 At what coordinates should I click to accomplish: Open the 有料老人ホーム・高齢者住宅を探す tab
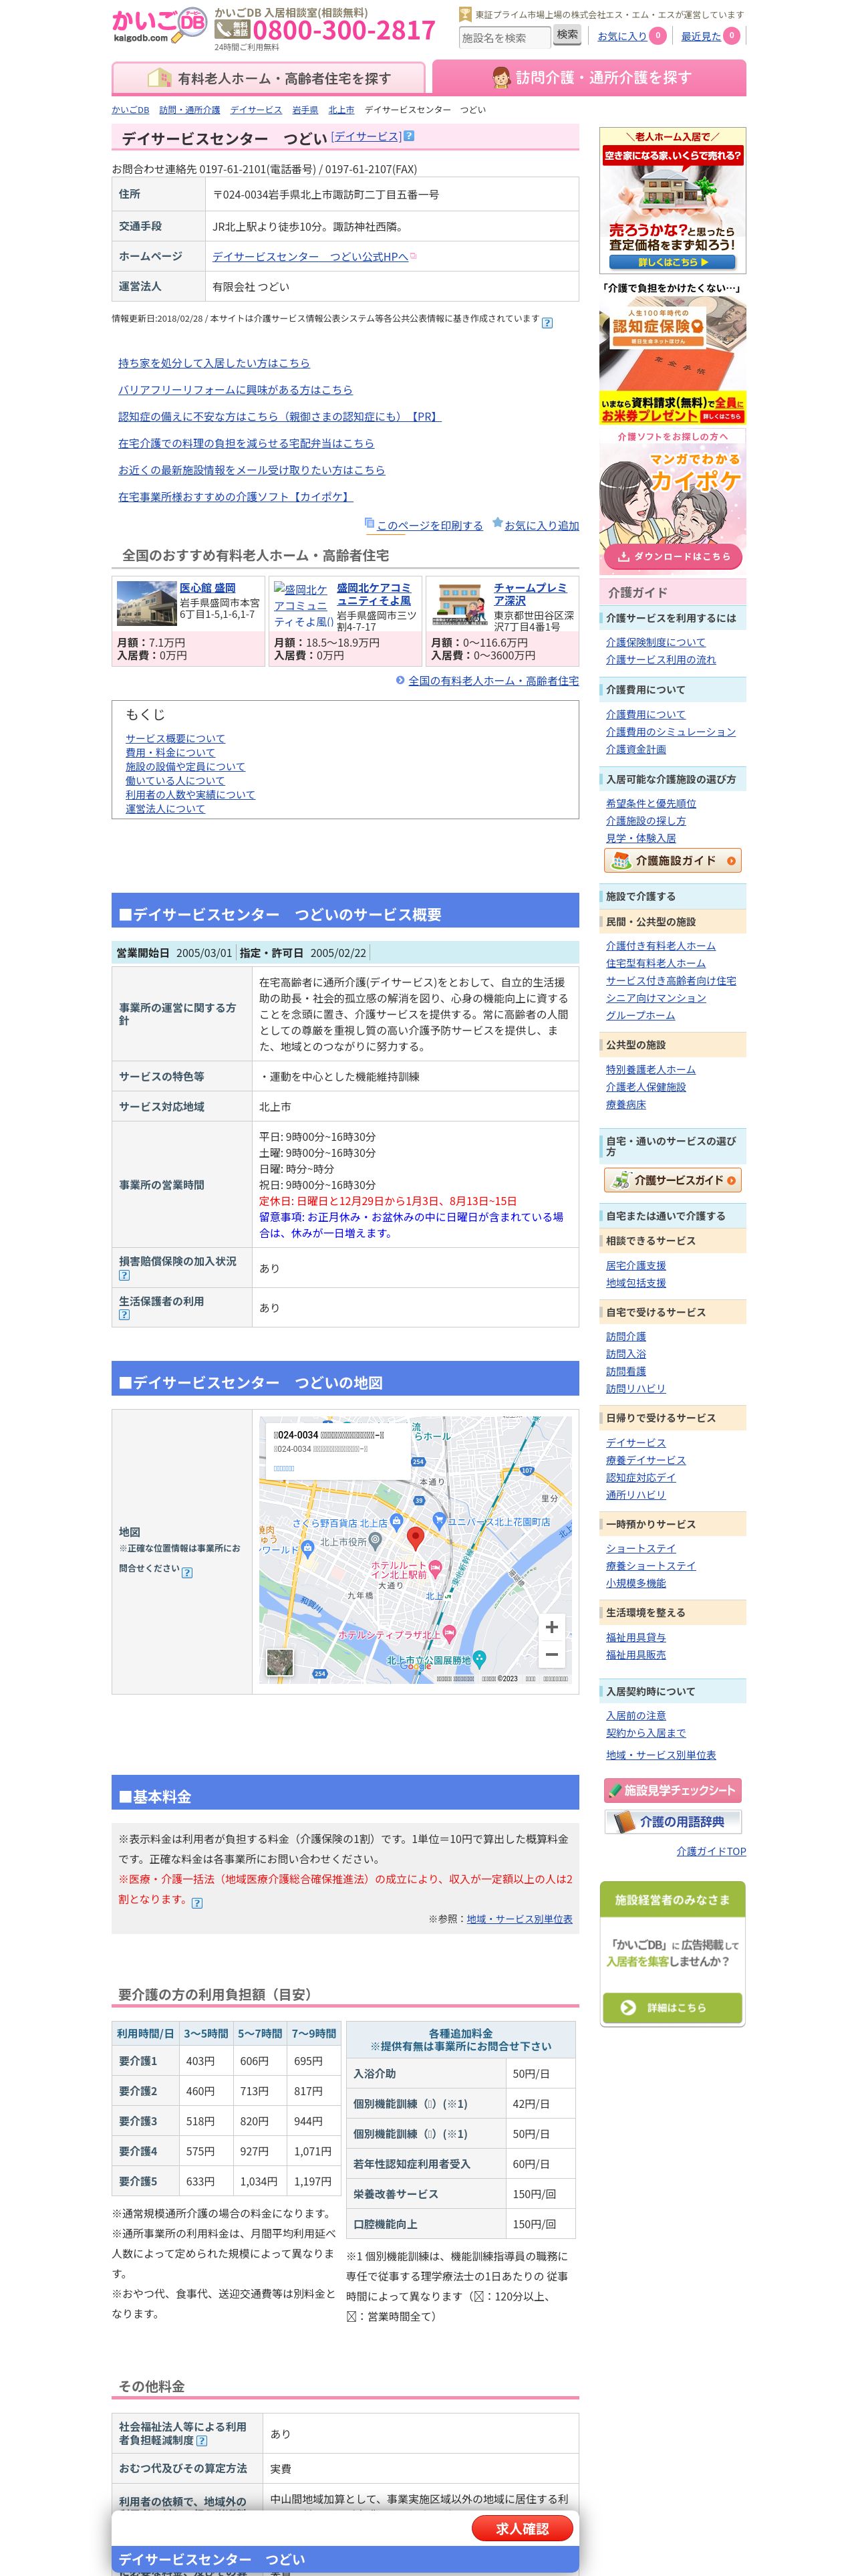click(x=269, y=78)
